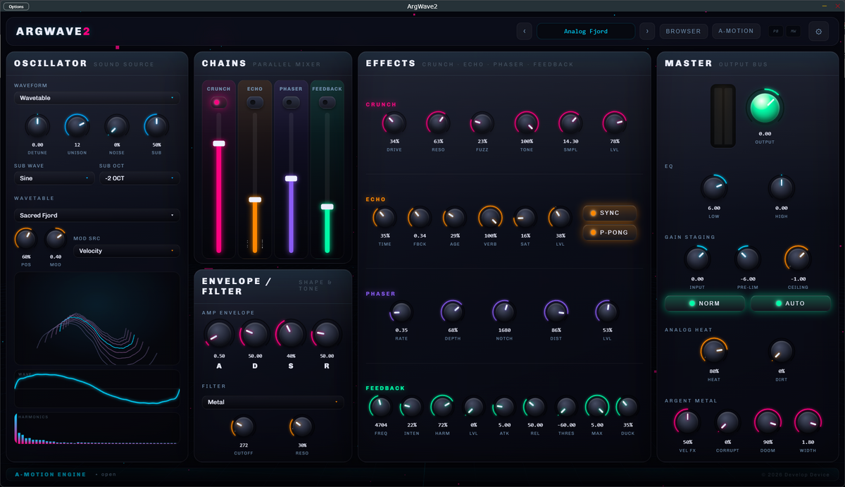Click the oscillator Detune knob
The image size is (845, 487).
[37, 126]
